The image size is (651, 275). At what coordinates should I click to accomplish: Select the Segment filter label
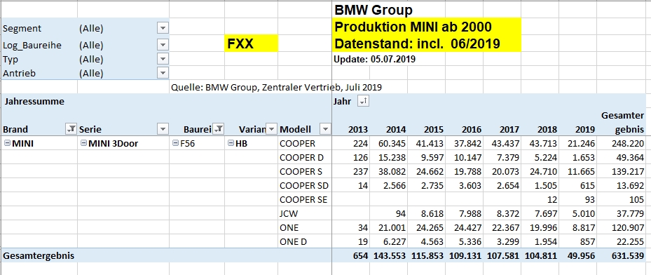[x=22, y=28]
